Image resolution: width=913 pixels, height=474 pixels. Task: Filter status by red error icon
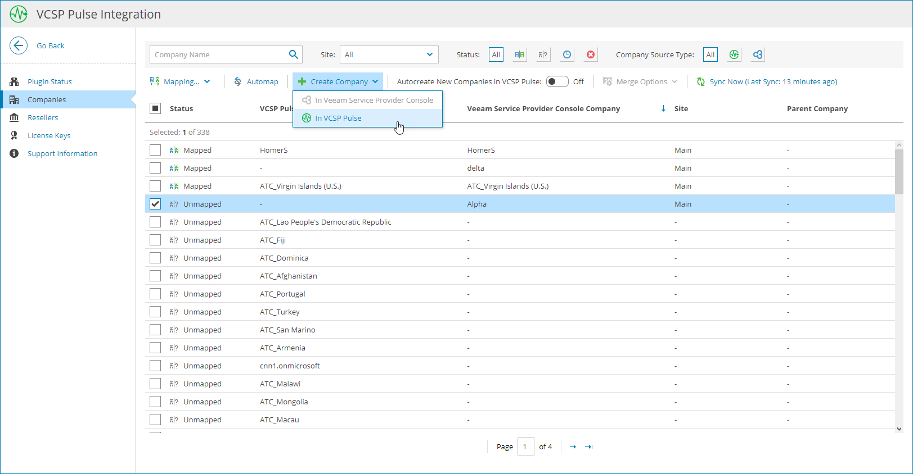pyautogui.click(x=591, y=54)
